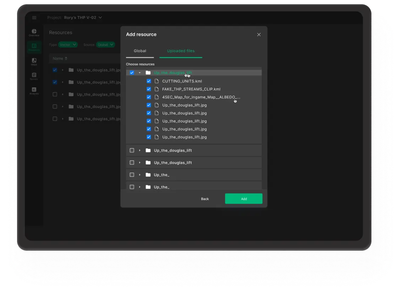
Task: Check the first Up_the_ folder checkbox
Action: [132, 175]
